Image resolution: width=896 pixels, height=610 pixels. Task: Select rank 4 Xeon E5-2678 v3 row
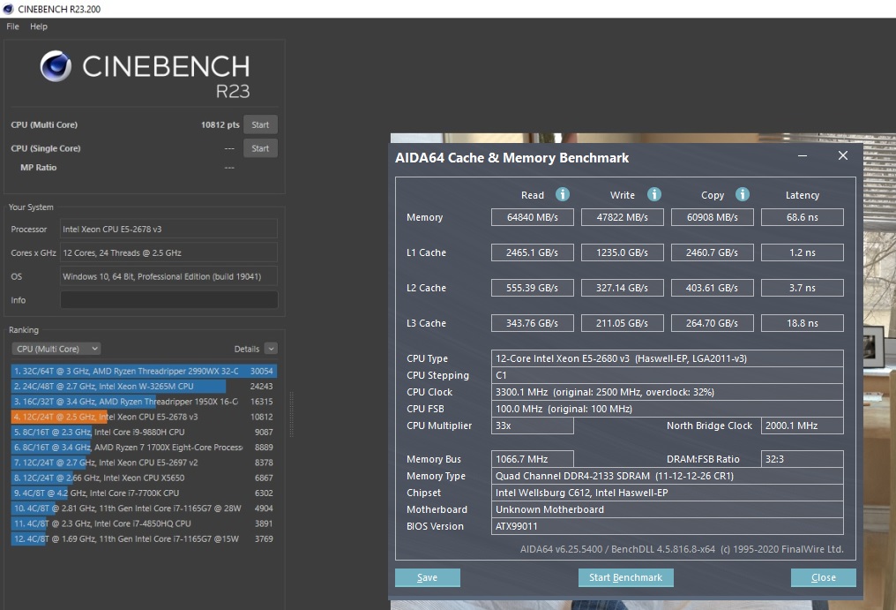144,417
